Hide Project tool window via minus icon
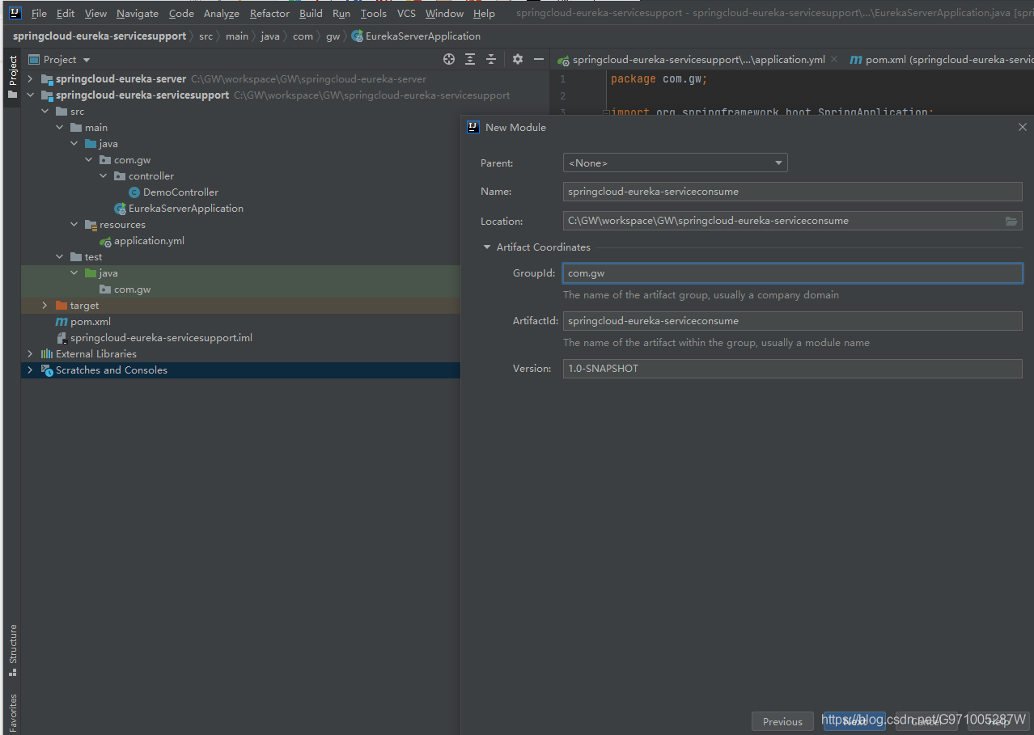Viewport: 1034px width, 735px height. (538, 59)
